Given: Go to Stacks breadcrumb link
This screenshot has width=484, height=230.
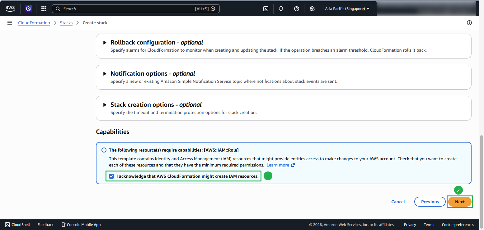Looking at the screenshot, I should pos(66,23).
